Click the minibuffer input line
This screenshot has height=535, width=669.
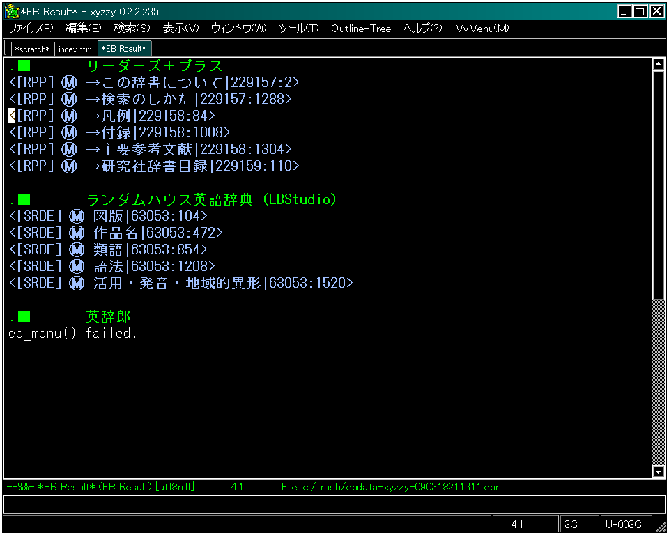334,504
